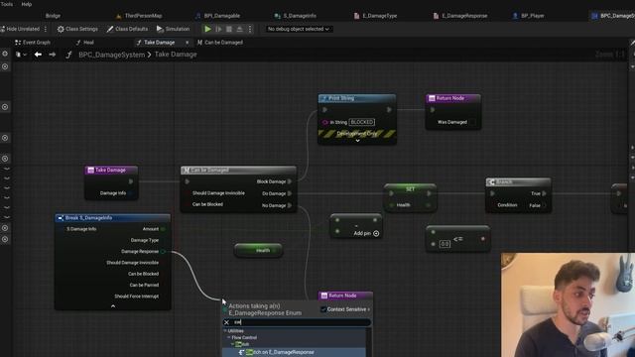Click Damage Info output pin on Take Damage
This screenshot has height=357, width=635.
point(130,193)
